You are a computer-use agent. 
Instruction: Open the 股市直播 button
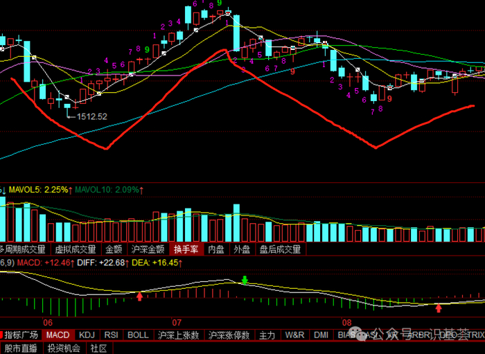[21, 348]
